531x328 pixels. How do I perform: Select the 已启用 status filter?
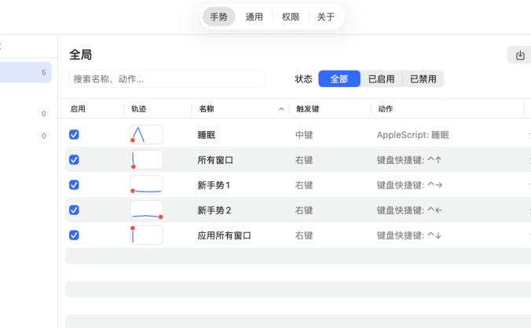click(x=381, y=78)
